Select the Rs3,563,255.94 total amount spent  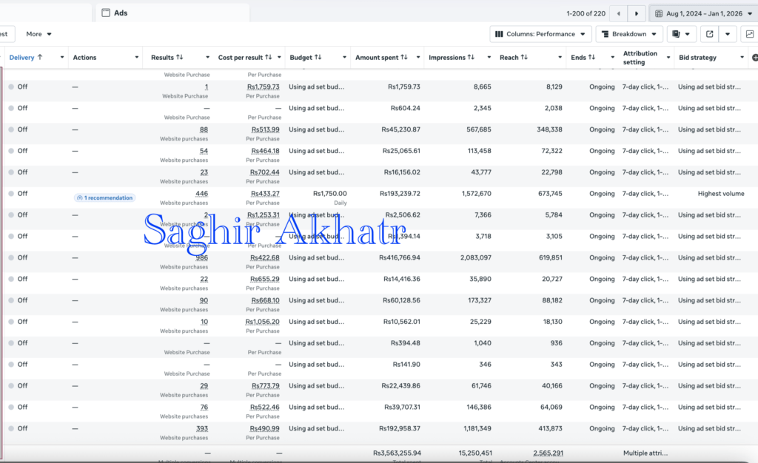point(397,453)
